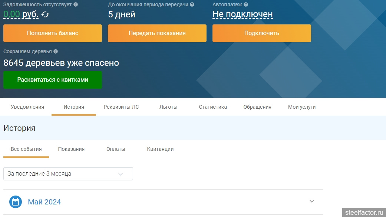This screenshot has height=217, width=386.
Task: Click help icon next to 'До окончания периода передачи'
Action: click(191, 5)
